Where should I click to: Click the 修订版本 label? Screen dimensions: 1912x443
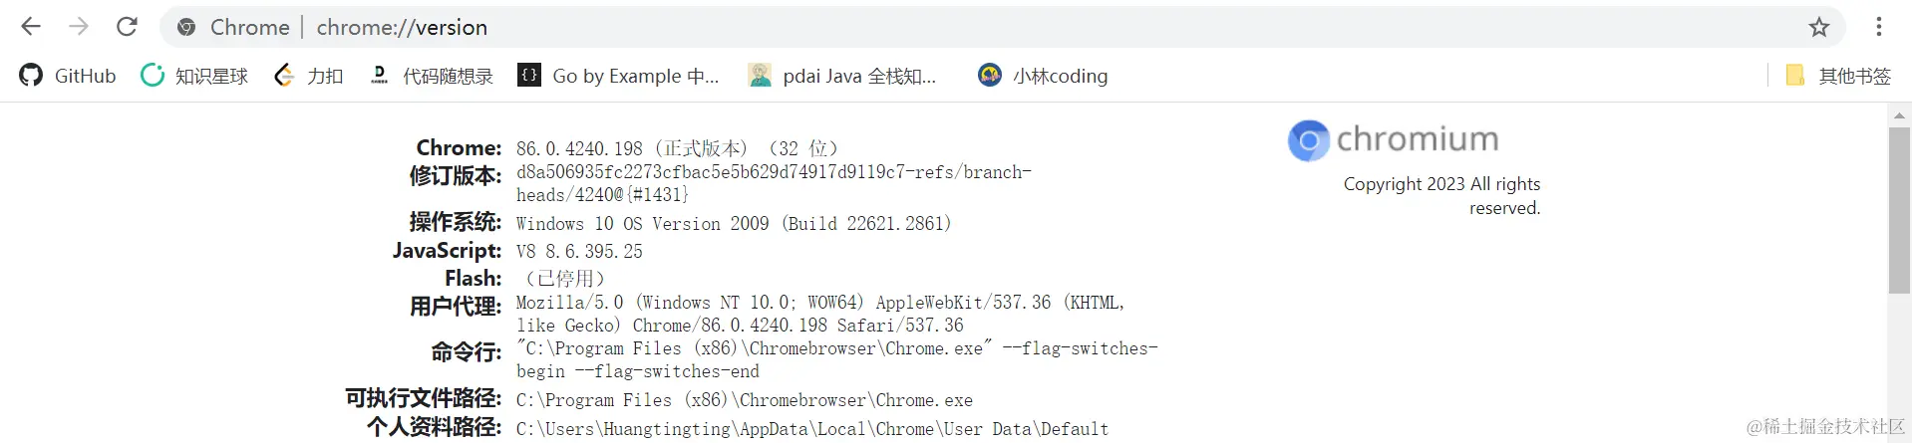point(456,176)
